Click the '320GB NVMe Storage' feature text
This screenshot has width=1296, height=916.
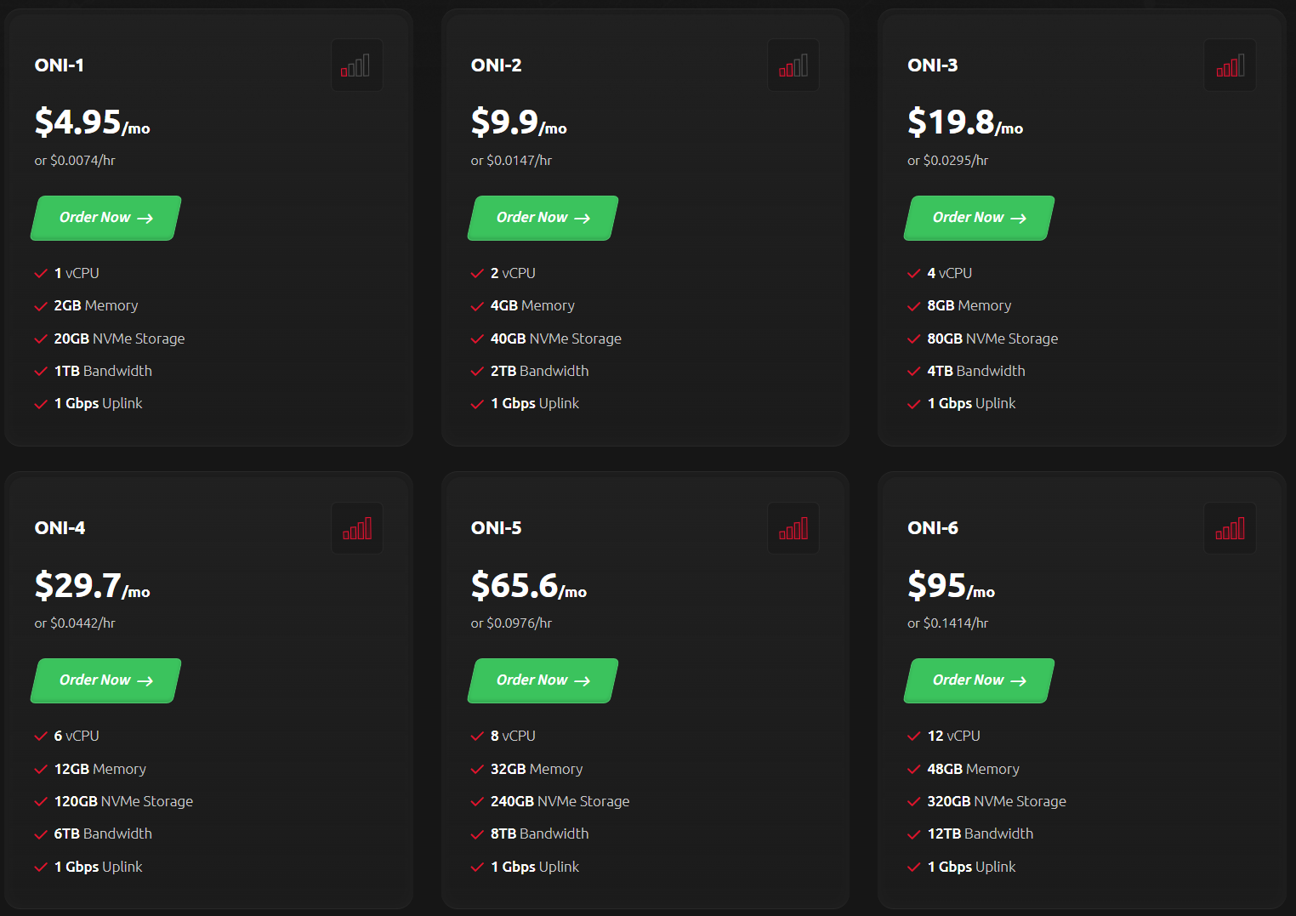coord(997,802)
